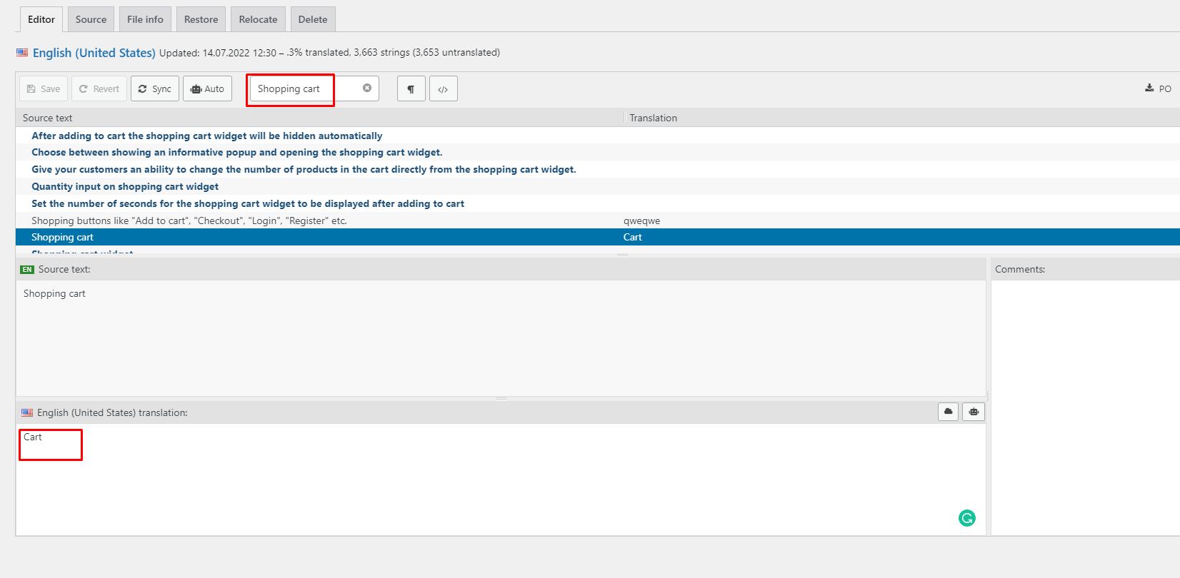The image size is (1180, 578).
Task: Select row 'After adding to cart the shopping cart widget...'
Action: pos(598,136)
